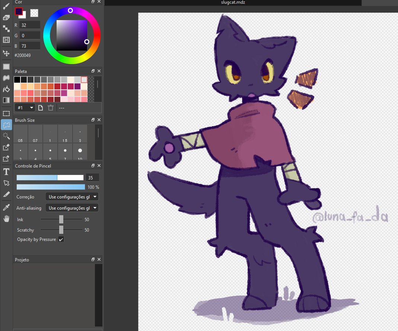Choose brush size 0.5 preset
The width and height of the screenshot is (398, 331).
pyautogui.click(x=20, y=134)
